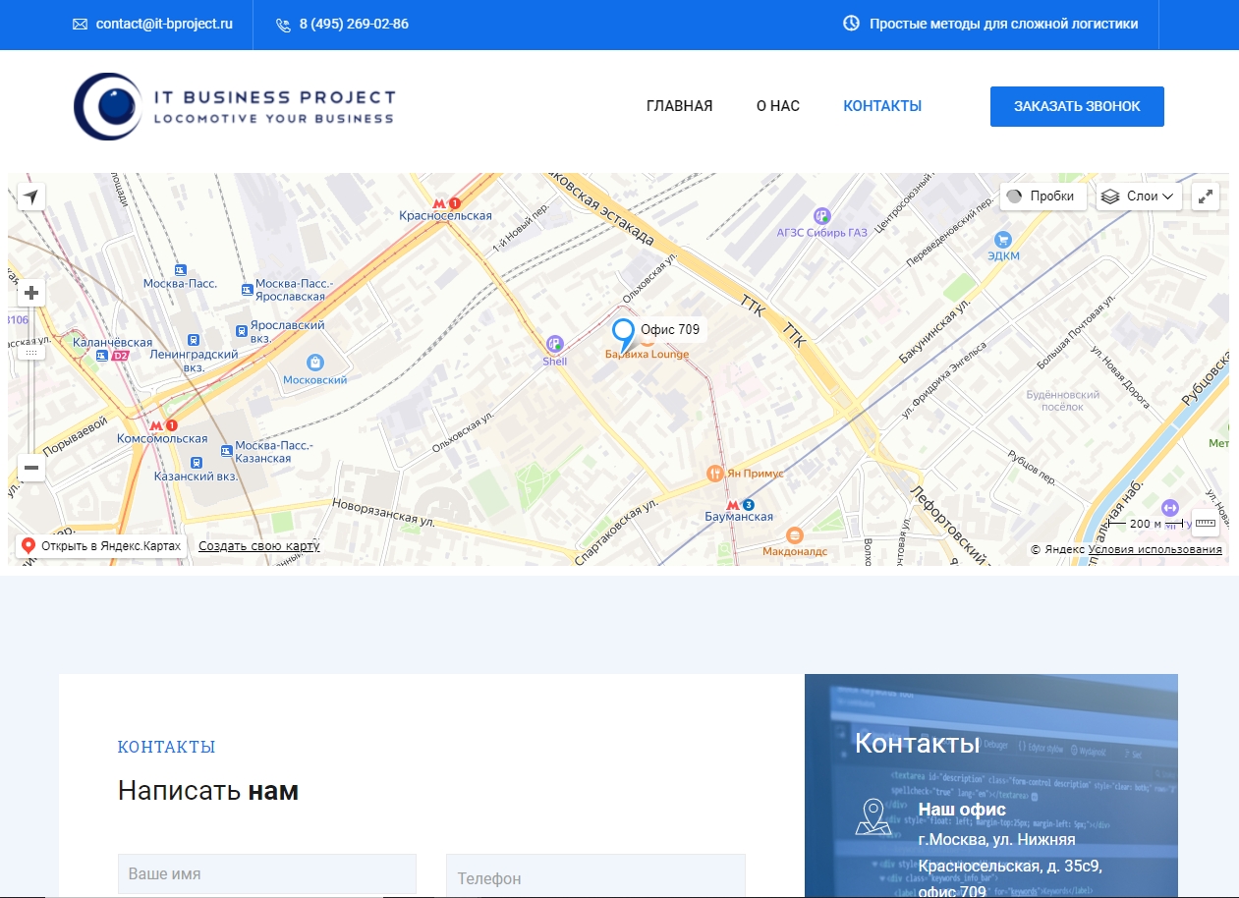Open the map ruler measuring tool
The height and width of the screenshot is (898, 1239).
[x=1206, y=524]
